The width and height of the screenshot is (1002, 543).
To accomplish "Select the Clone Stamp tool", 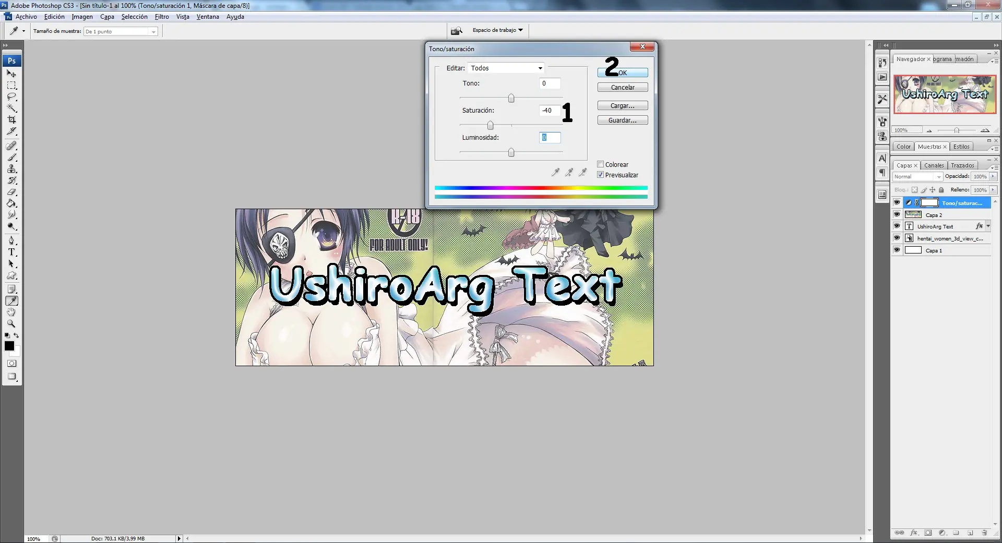I will pyautogui.click(x=11, y=168).
